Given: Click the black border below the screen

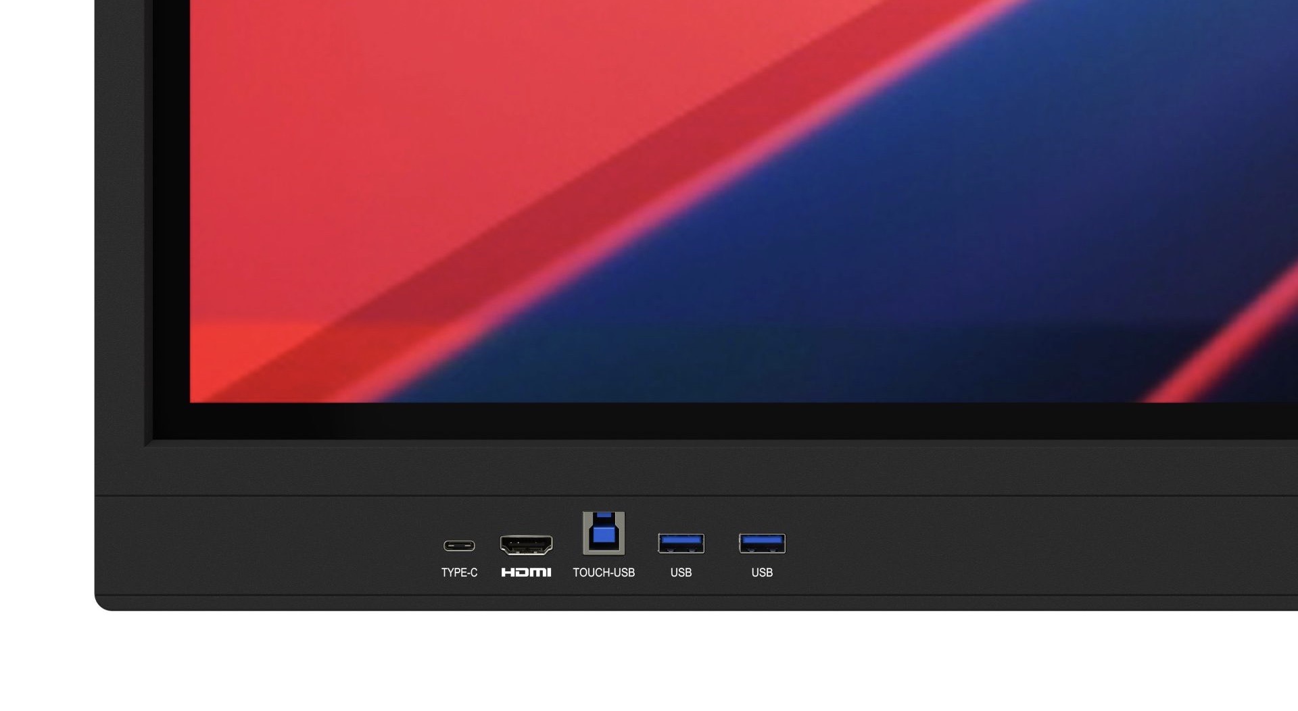Looking at the screenshot, I should pos(676,422).
